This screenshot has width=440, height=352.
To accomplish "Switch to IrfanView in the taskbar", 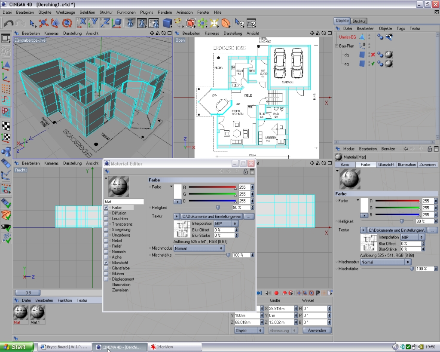I will 174,347.
